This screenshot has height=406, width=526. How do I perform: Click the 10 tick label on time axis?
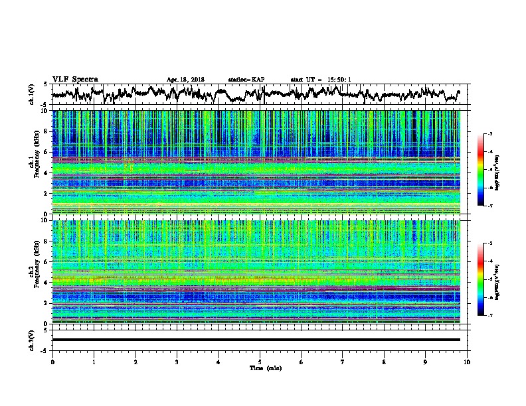[467, 362]
